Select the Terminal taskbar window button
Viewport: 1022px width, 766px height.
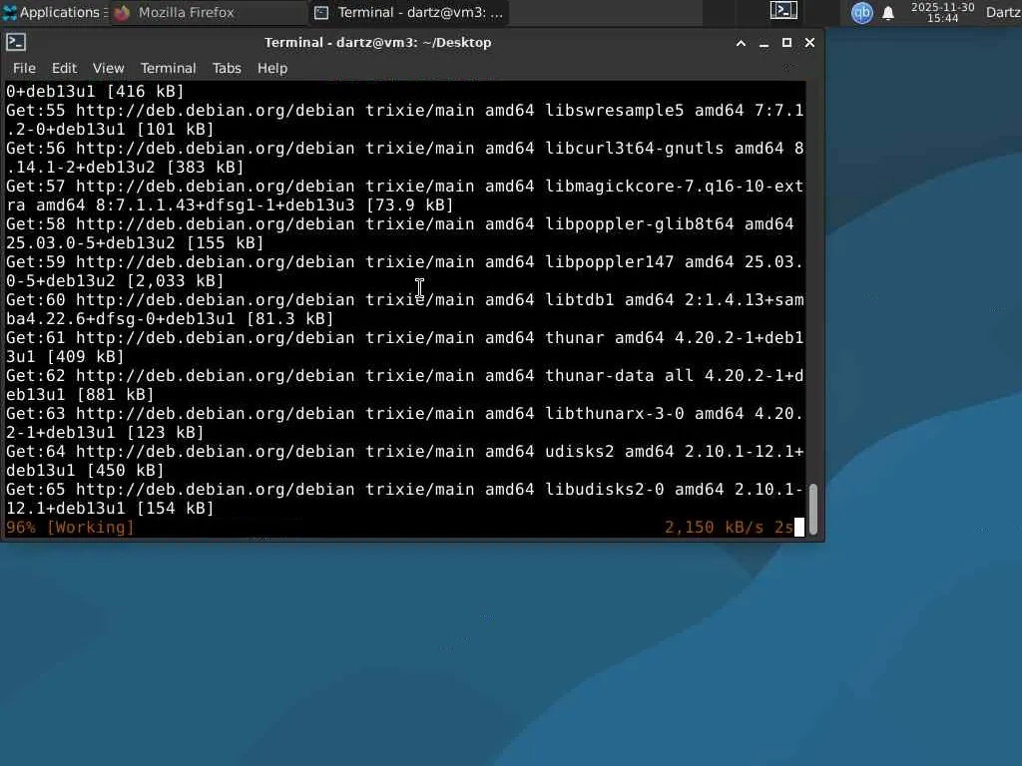tap(409, 12)
